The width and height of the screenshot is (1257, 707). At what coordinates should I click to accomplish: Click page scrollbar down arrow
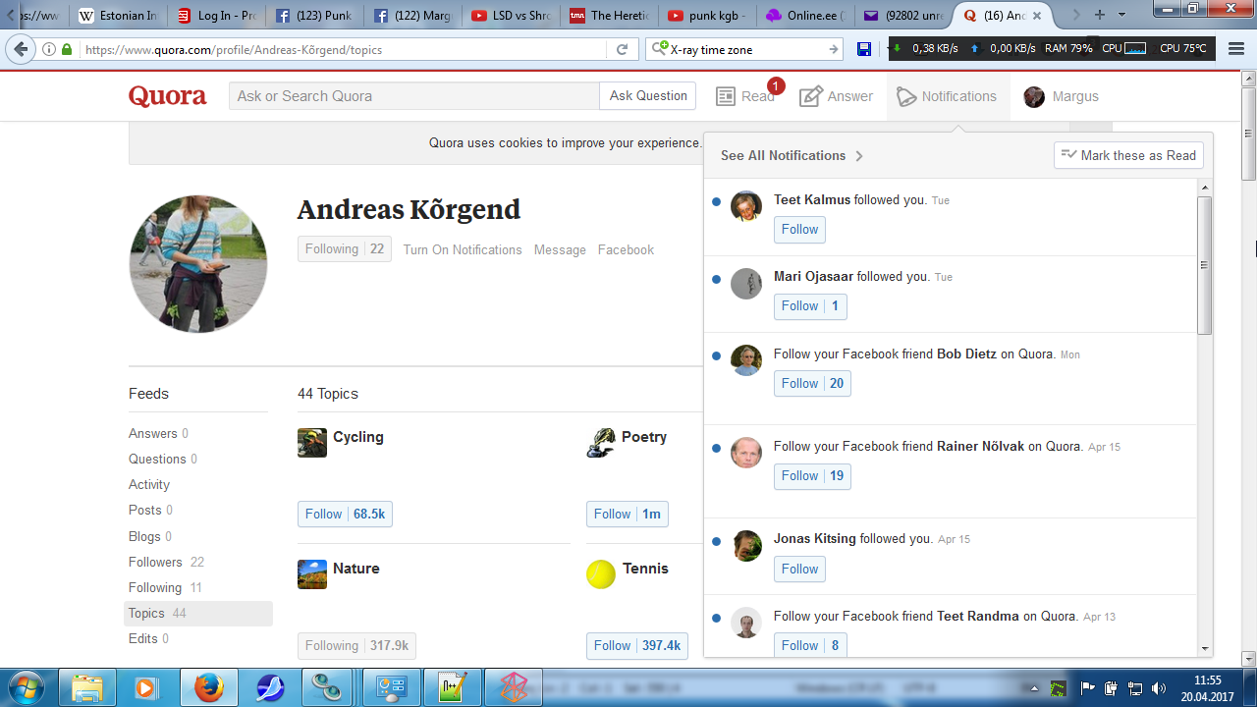pos(1249,659)
